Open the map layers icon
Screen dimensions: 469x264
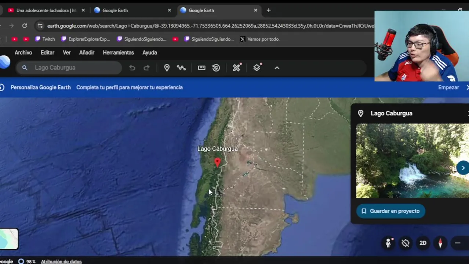[257, 67]
